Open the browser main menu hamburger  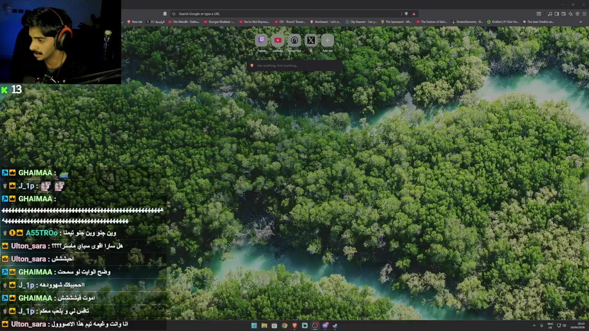(583, 14)
